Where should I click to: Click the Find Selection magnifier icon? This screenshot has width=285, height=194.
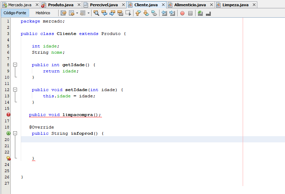click(x=96, y=13)
